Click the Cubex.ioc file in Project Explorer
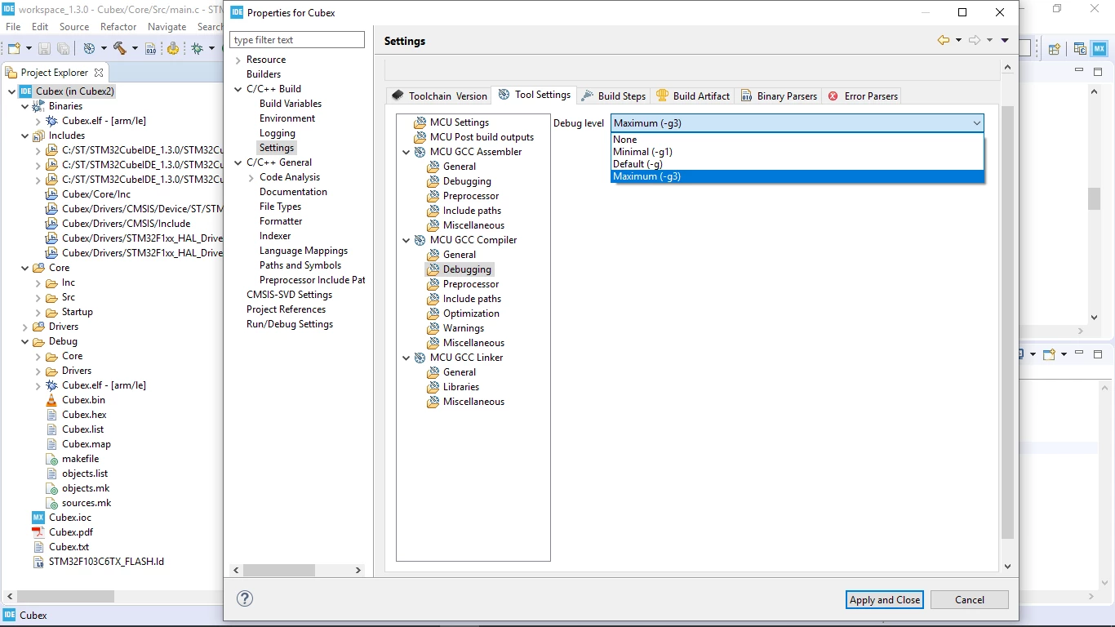 coord(70,518)
